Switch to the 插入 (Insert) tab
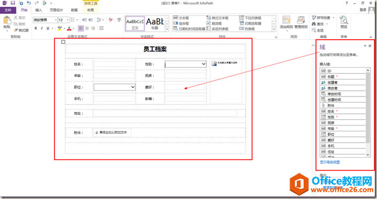The height and width of the screenshot is (199, 377). (x=39, y=10)
